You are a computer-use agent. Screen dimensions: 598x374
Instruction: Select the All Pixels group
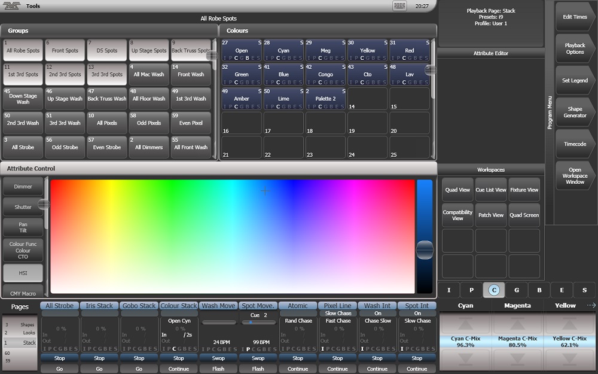(107, 123)
